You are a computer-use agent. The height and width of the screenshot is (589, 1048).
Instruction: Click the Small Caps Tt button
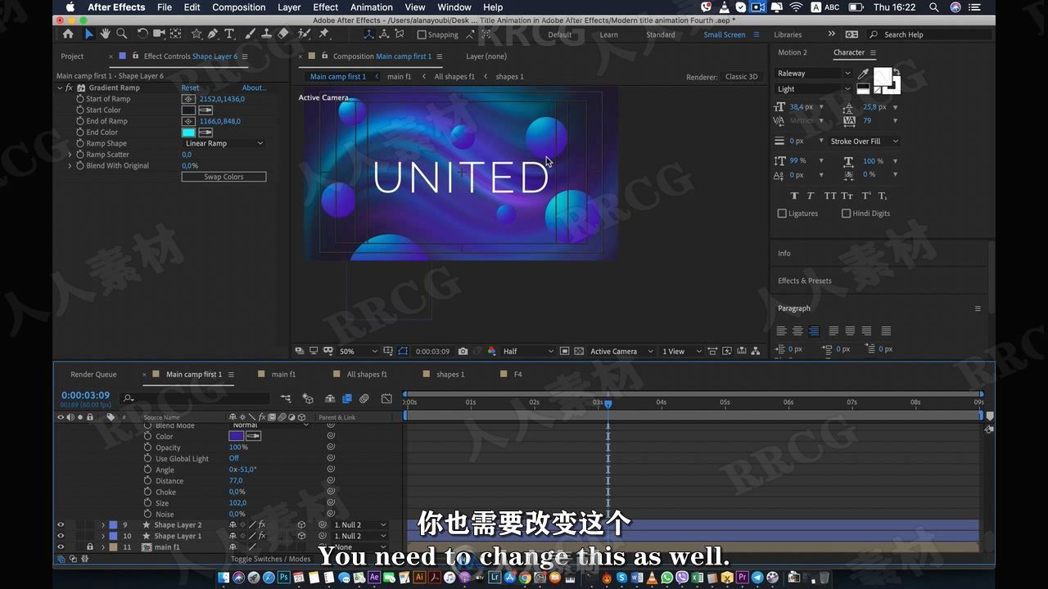(x=847, y=196)
